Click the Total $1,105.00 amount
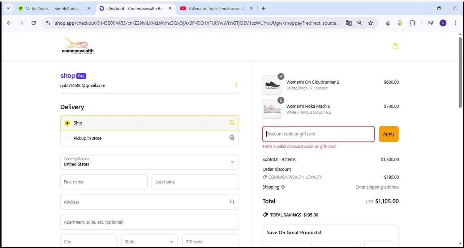Screen dimensions: 464x248 387,201
